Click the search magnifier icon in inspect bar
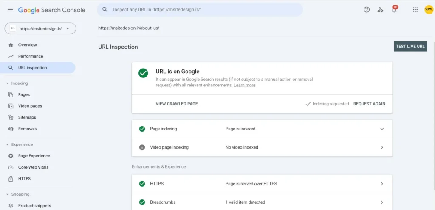The image size is (435, 210). click(105, 9)
